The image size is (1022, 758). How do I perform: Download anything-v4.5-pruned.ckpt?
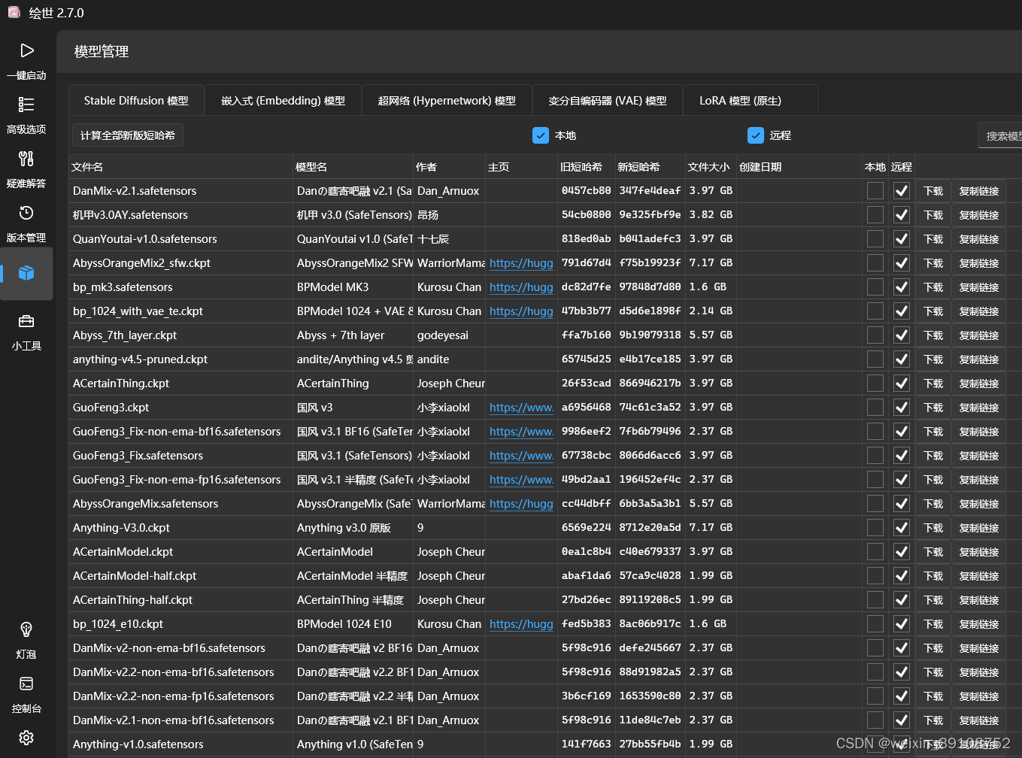(x=933, y=359)
